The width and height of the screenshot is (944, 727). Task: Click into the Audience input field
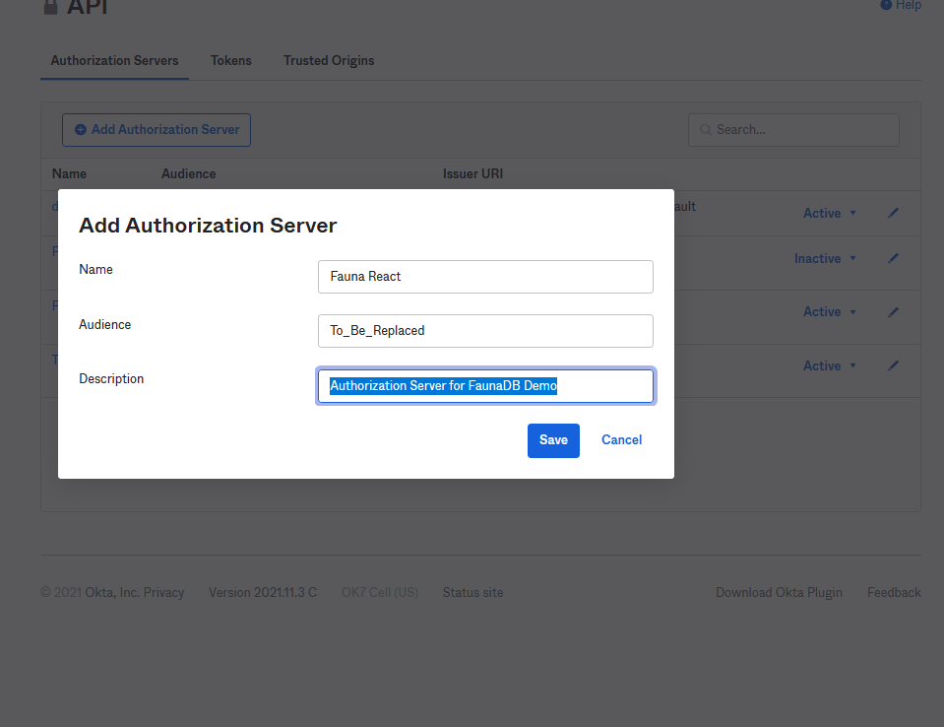[485, 331]
